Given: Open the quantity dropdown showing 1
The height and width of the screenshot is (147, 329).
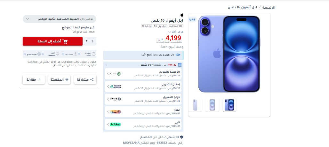Looking at the screenshot, I should point(90,41).
